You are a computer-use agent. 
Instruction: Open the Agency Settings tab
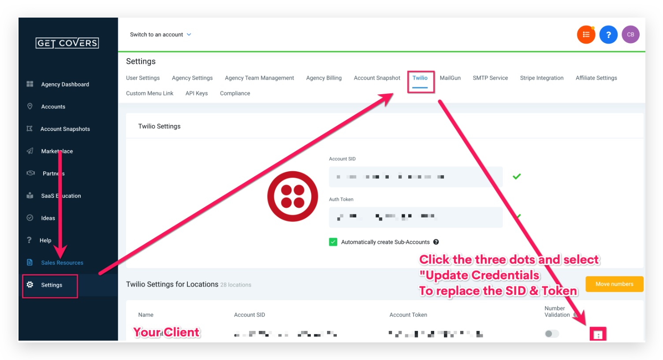pos(192,78)
